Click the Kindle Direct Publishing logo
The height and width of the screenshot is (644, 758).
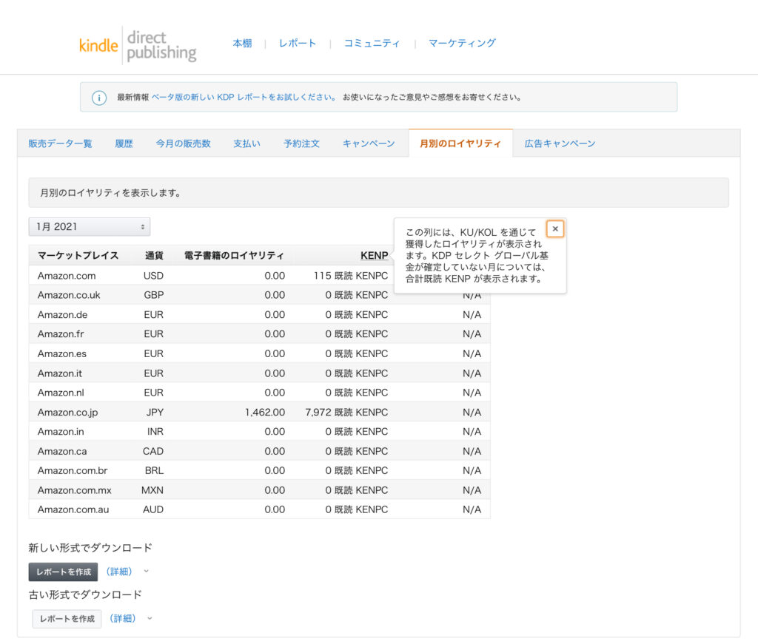138,45
